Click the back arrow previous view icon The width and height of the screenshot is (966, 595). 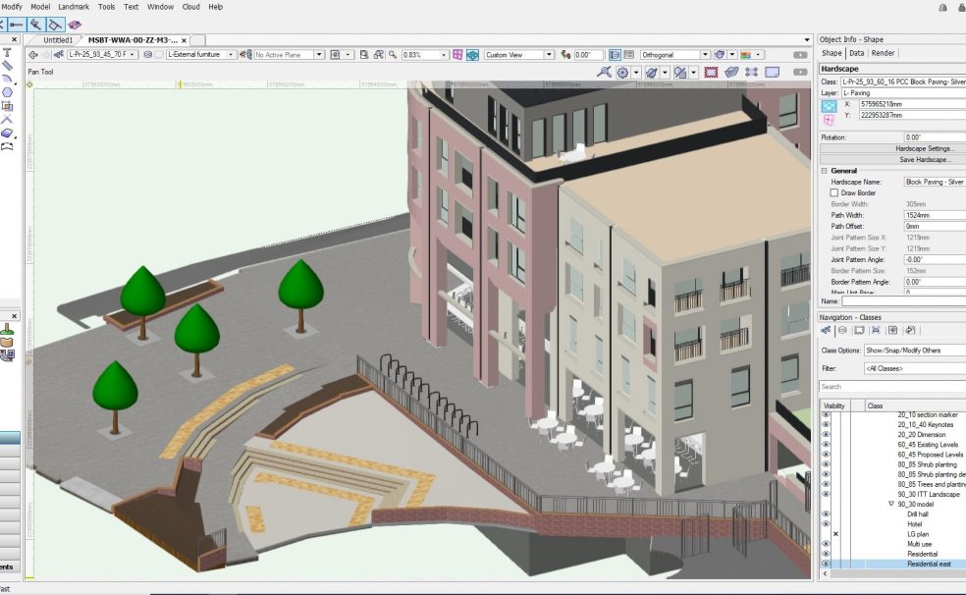[34, 55]
